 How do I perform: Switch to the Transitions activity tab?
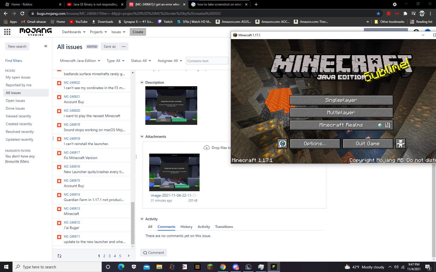pyautogui.click(x=224, y=227)
